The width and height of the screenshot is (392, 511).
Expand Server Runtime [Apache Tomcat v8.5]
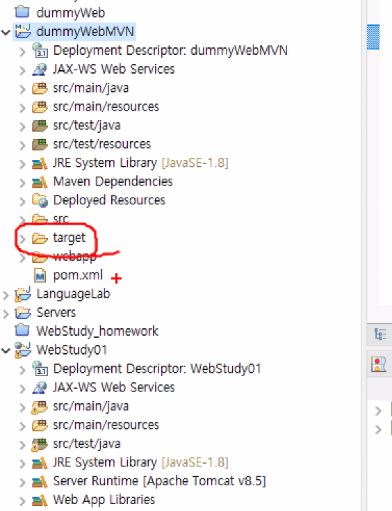(x=22, y=482)
